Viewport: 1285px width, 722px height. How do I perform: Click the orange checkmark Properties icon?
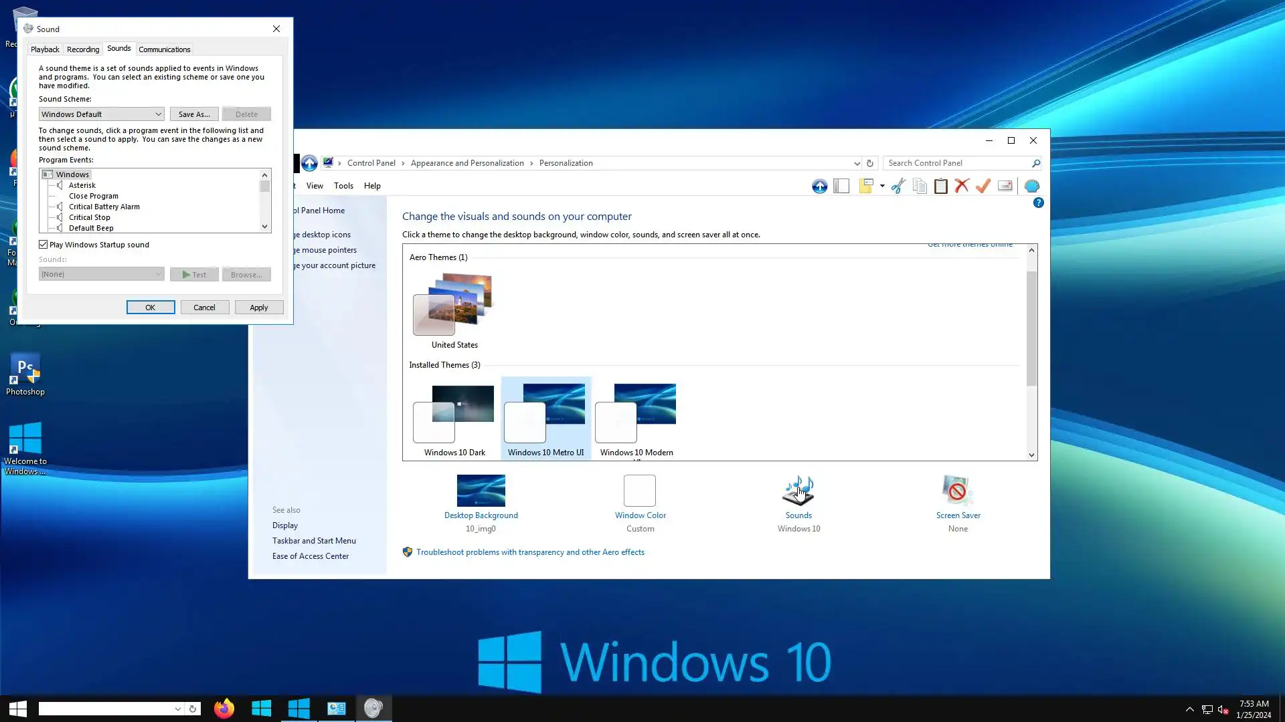tap(982, 186)
